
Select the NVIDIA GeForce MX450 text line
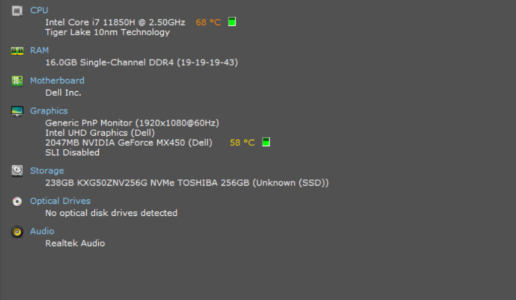pyautogui.click(x=128, y=143)
